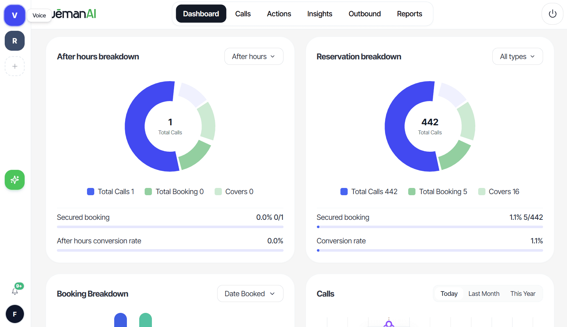Switch to the R workspace avatar
The width and height of the screenshot is (567, 327).
point(15,41)
